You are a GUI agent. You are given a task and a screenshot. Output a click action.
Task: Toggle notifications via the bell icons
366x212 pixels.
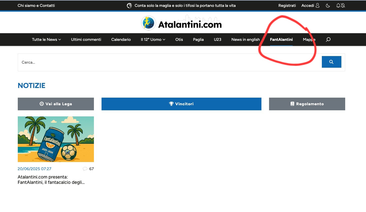pyautogui.click(x=340, y=6)
